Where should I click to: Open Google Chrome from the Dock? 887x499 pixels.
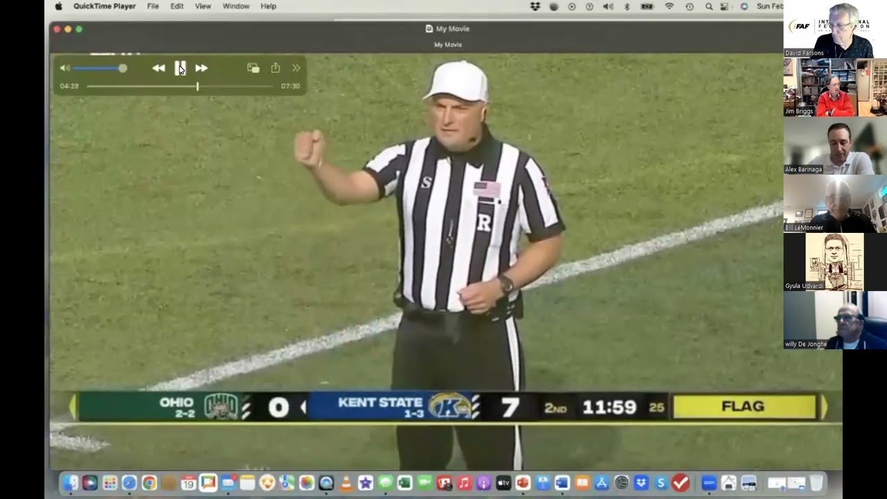[149, 483]
